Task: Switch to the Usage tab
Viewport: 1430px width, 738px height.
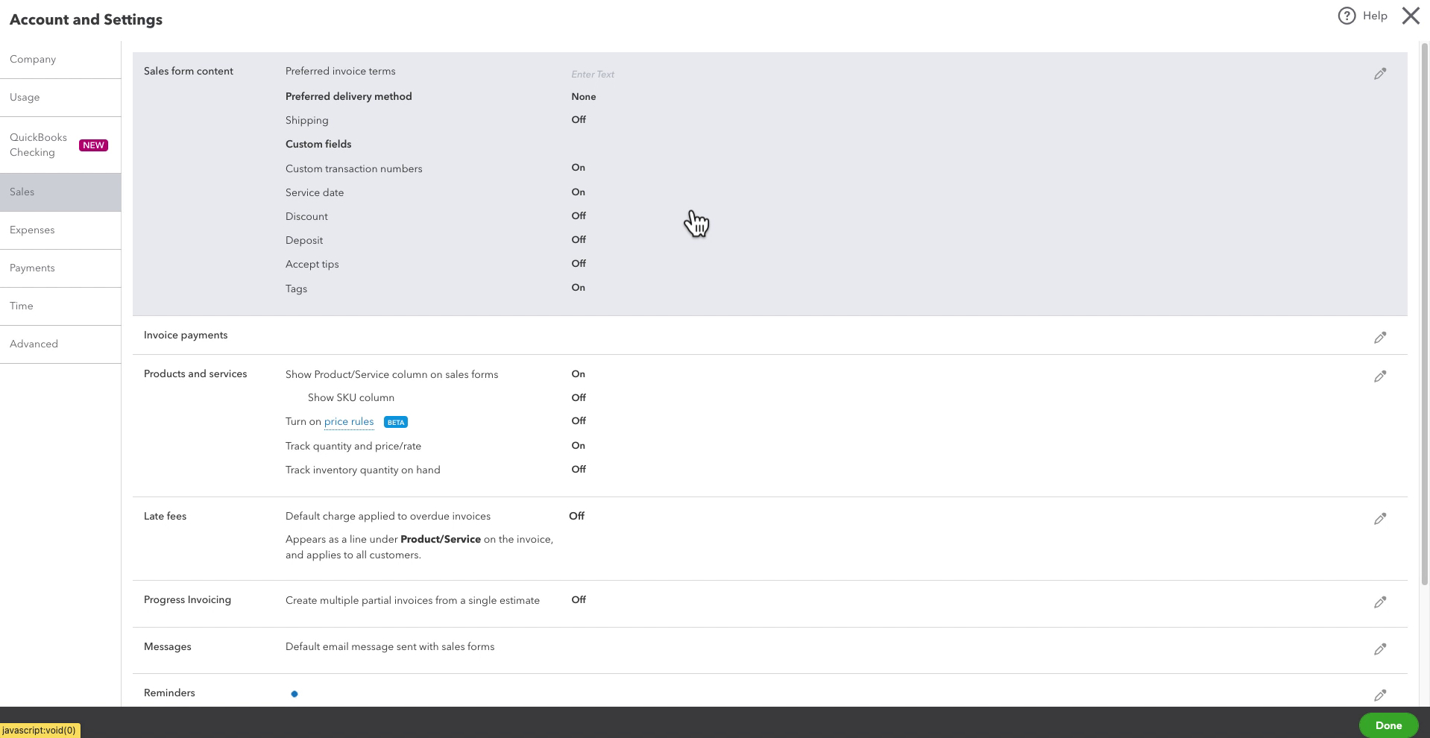Action: pyautogui.click(x=60, y=98)
